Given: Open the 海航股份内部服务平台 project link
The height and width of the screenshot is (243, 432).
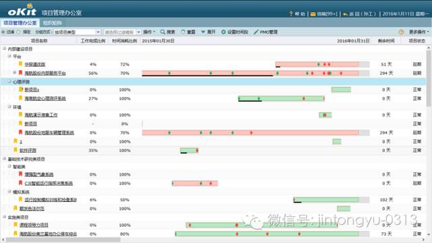Looking at the screenshot, I should click(45, 73).
